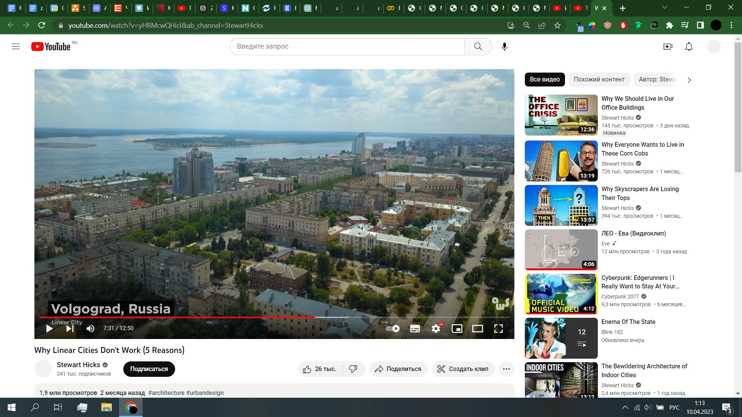
Task: Seek on the red video progress bar
Action: pos(177,317)
